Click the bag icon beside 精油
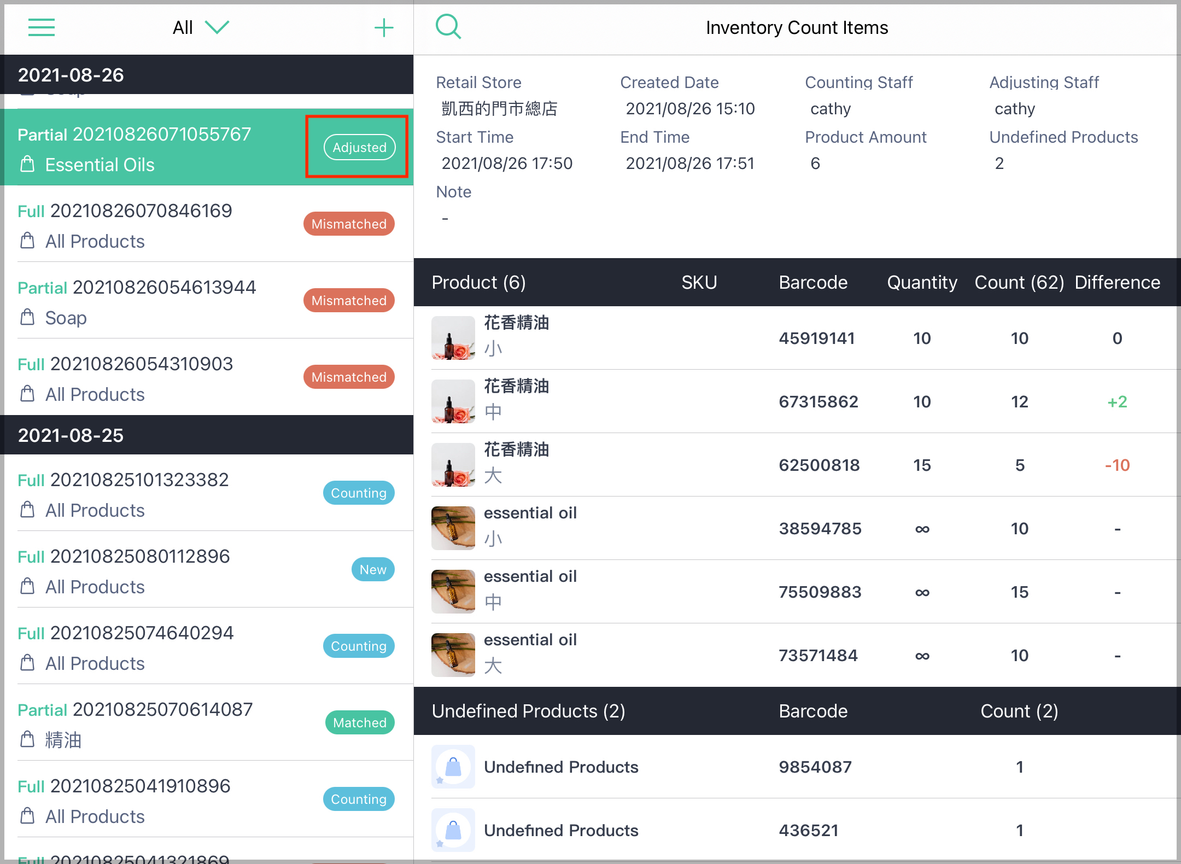The width and height of the screenshot is (1181, 864). pos(27,739)
